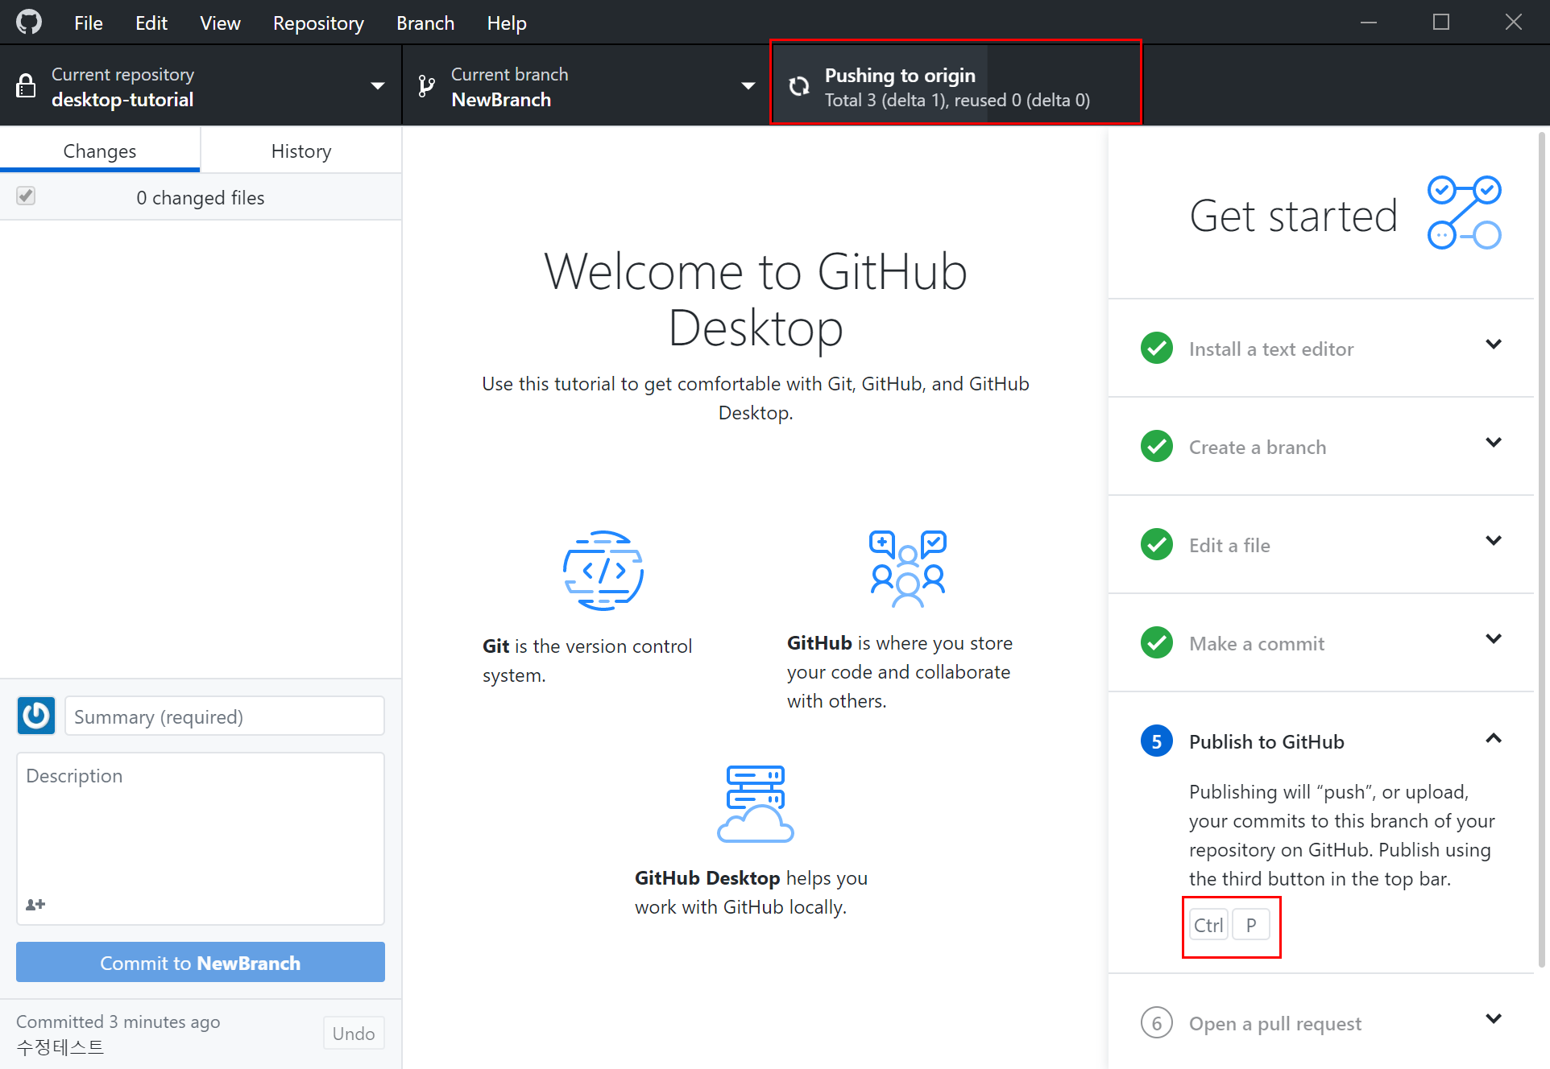Open the Help menu
Viewport: 1550px width, 1069px height.
(507, 23)
